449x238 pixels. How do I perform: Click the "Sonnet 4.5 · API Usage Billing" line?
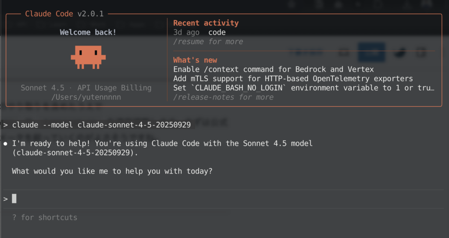86,88
